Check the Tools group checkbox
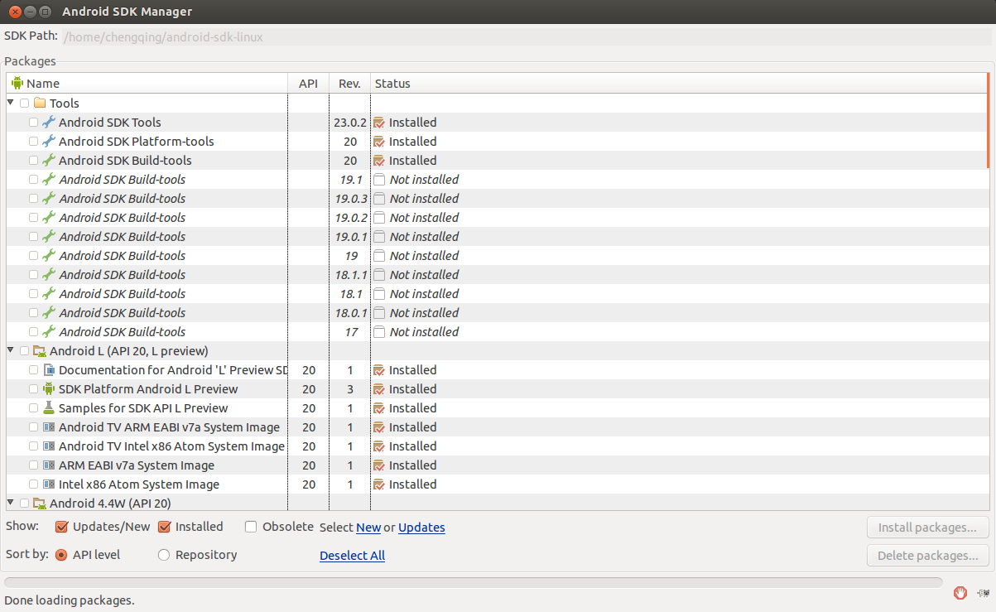The image size is (996, 612). click(24, 104)
